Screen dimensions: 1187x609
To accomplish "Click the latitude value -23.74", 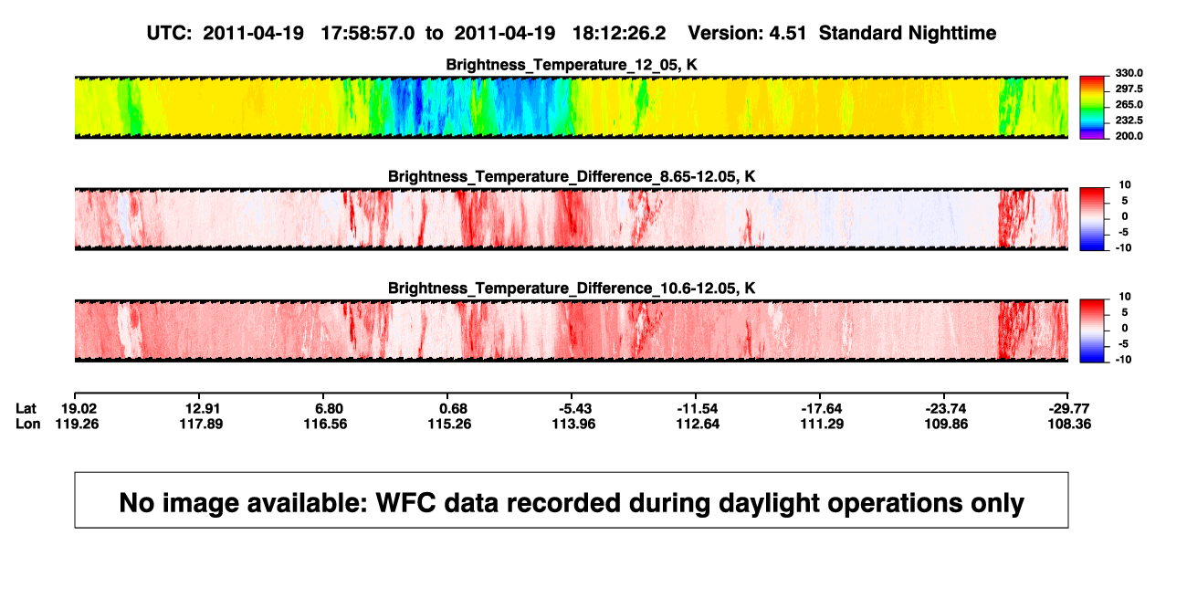I will (946, 408).
